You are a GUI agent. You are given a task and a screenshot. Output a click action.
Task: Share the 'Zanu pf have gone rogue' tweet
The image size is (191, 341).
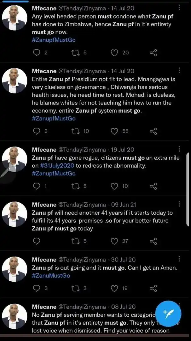(x=153, y=186)
